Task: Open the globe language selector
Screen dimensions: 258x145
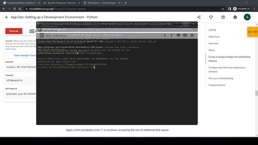Action: pyautogui.click(x=235, y=17)
